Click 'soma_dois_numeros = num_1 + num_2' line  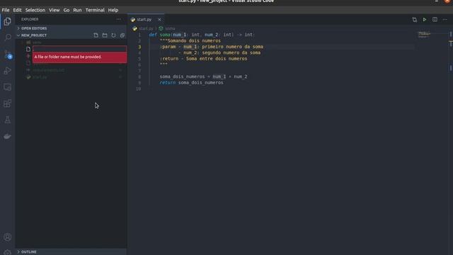click(x=203, y=76)
